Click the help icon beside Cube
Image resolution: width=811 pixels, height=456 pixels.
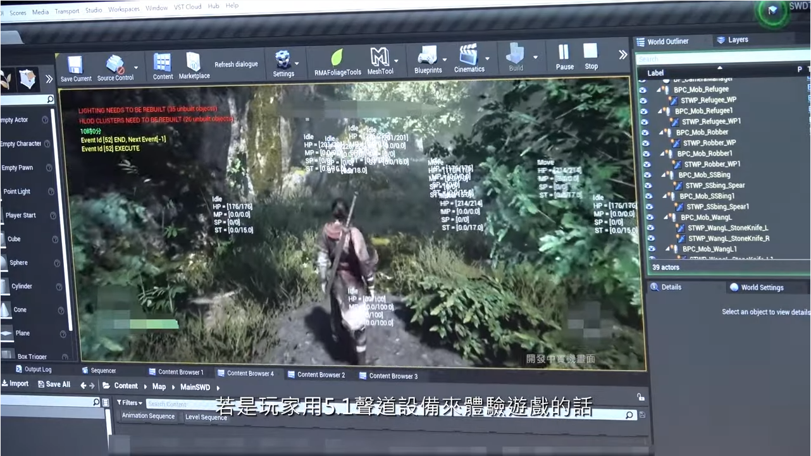pyautogui.click(x=55, y=240)
